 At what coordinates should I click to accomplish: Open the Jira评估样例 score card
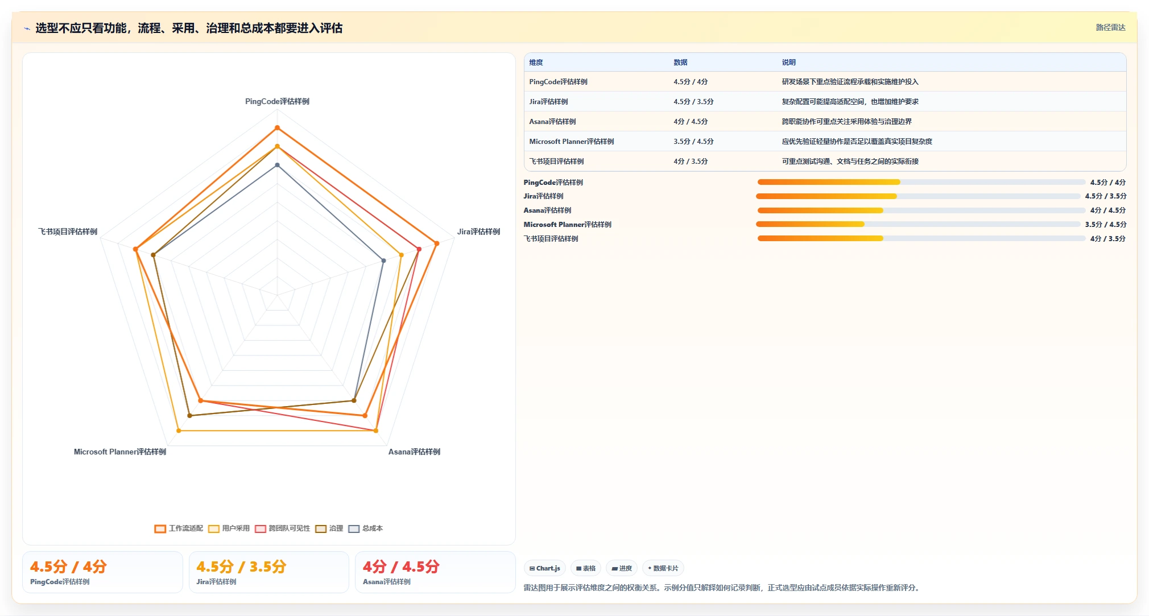point(268,572)
